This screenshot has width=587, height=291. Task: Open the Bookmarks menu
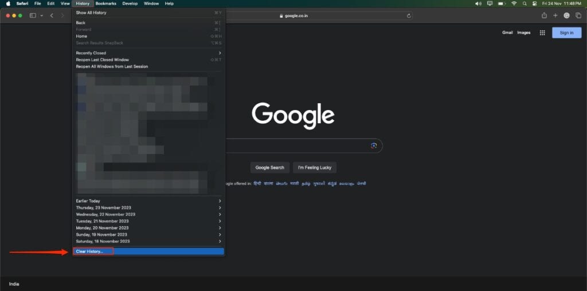click(106, 3)
